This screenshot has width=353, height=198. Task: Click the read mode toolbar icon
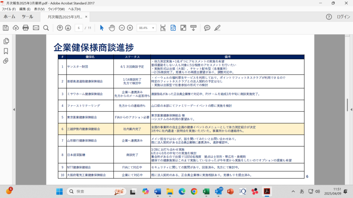193,28
